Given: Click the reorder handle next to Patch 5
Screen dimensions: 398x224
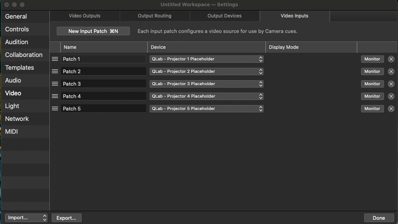Looking at the screenshot, I should pyautogui.click(x=55, y=109).
